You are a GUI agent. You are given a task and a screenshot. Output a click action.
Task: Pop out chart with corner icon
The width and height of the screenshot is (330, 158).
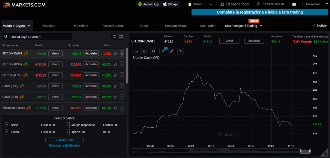pyautogui.click(x=326, y=154)
